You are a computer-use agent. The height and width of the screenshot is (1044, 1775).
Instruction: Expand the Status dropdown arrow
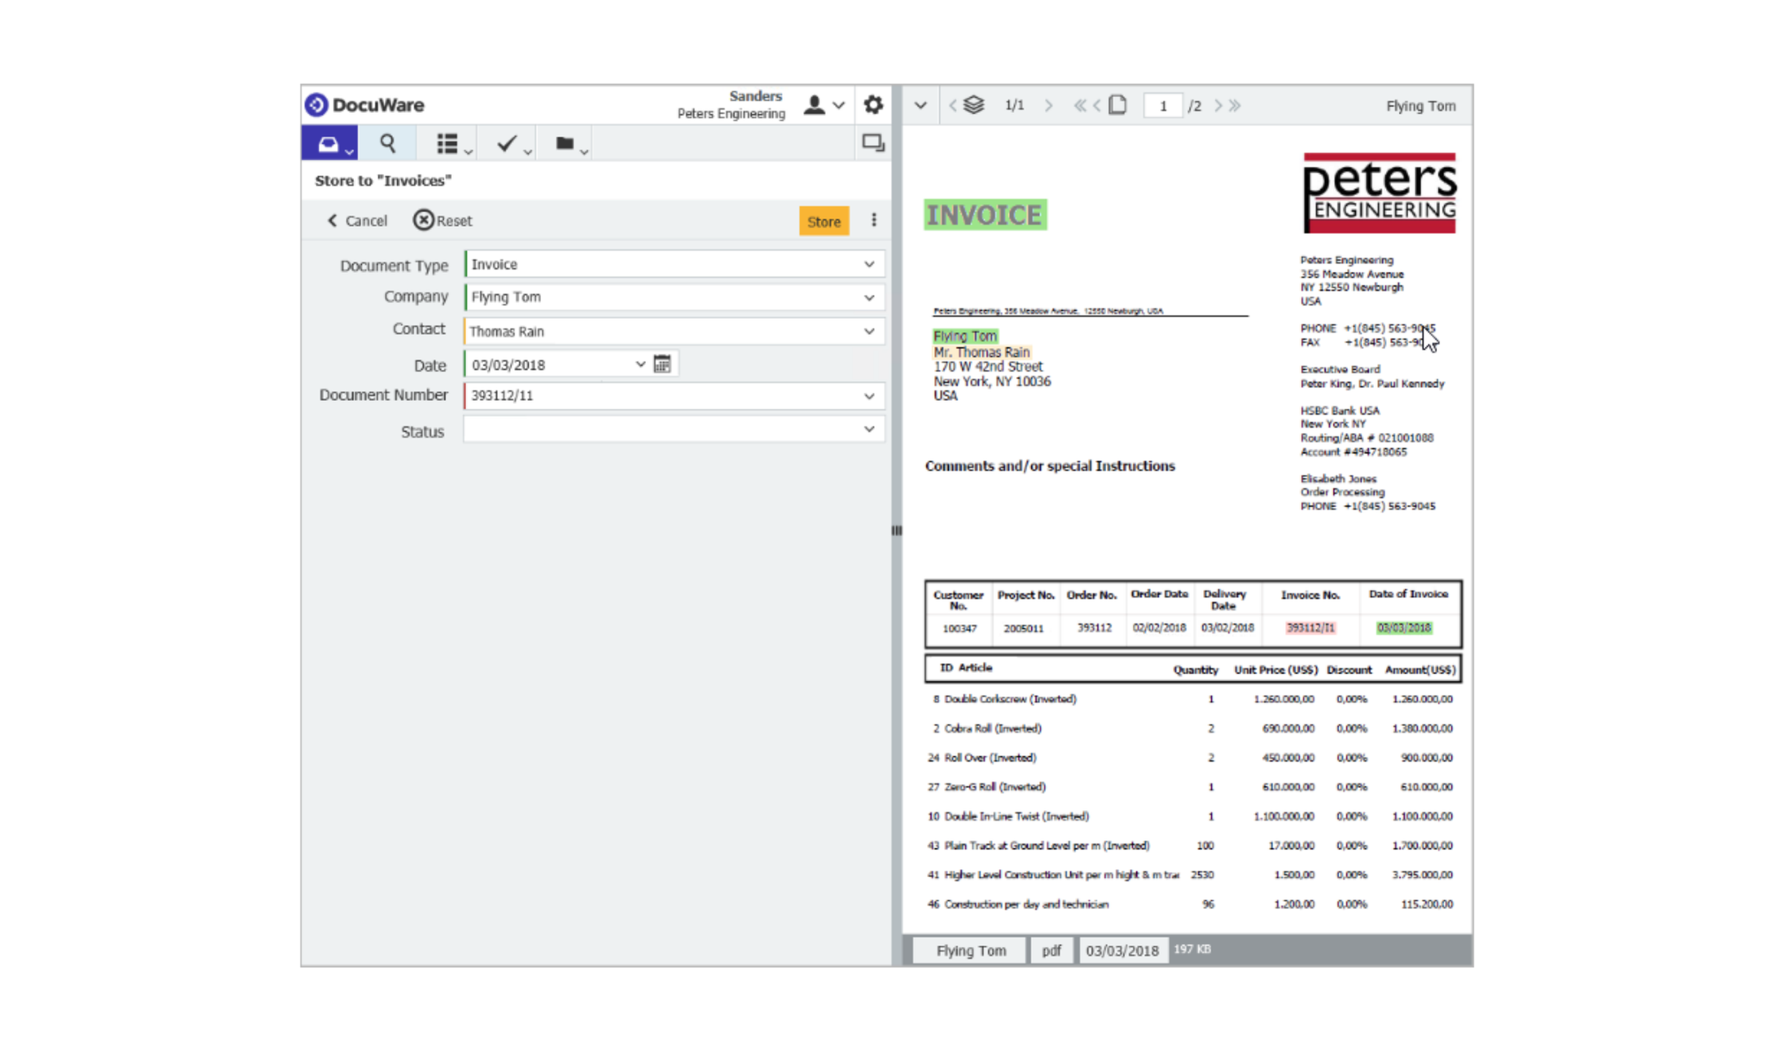coord(869,430)
